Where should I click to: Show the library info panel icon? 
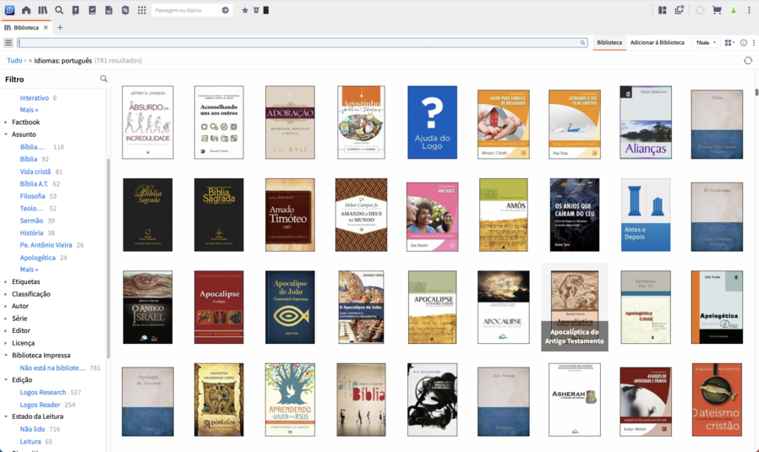pyautogui.click(x=744, y=42)
